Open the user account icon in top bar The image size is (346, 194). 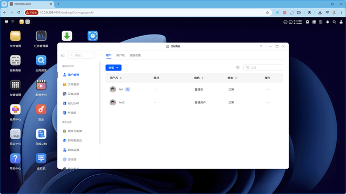click(341, 22)
